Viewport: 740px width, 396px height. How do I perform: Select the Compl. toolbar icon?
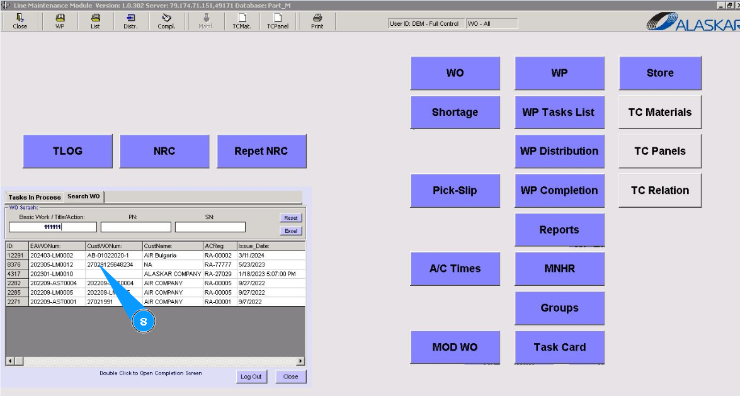click(167, 21)
